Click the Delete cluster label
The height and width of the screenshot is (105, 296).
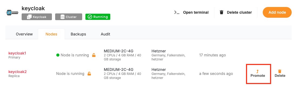click(239, 12)
